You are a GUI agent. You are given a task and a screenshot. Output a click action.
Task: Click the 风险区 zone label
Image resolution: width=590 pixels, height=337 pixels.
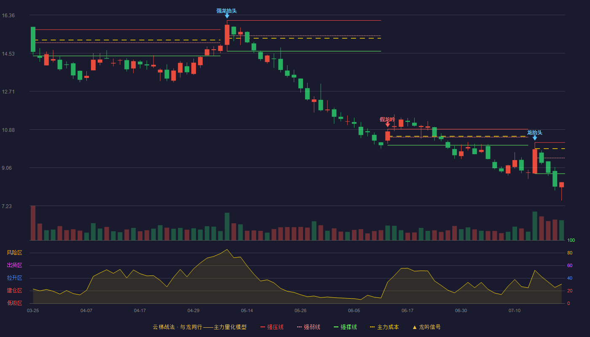pos(14,253)
